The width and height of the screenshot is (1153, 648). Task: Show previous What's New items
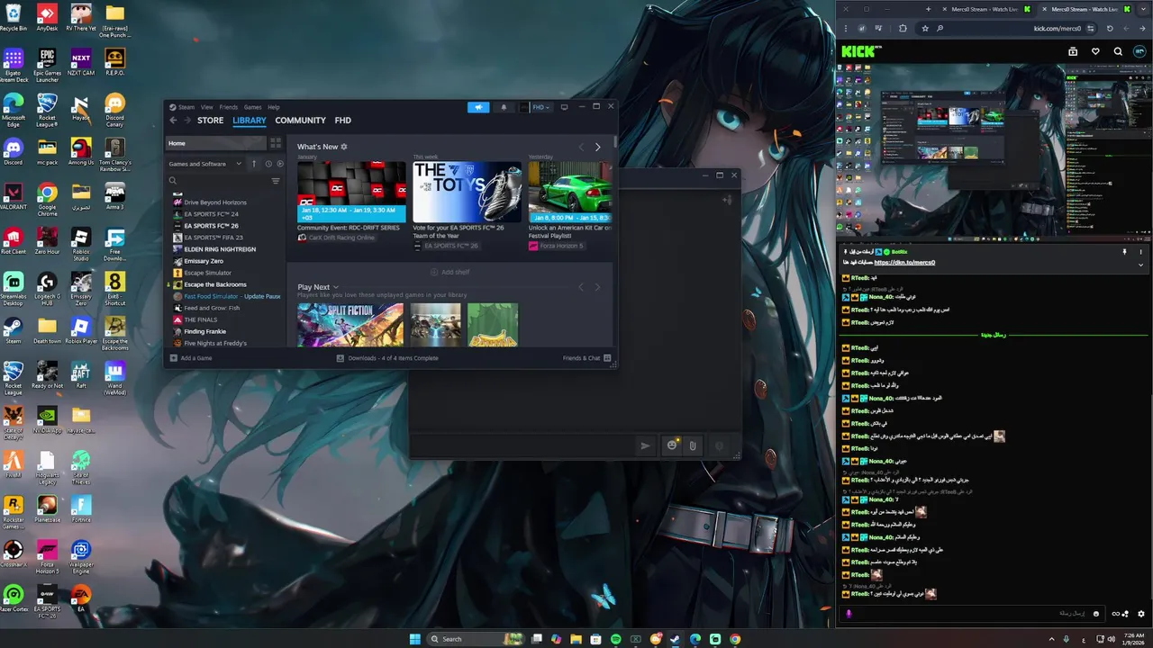[581, 147]
